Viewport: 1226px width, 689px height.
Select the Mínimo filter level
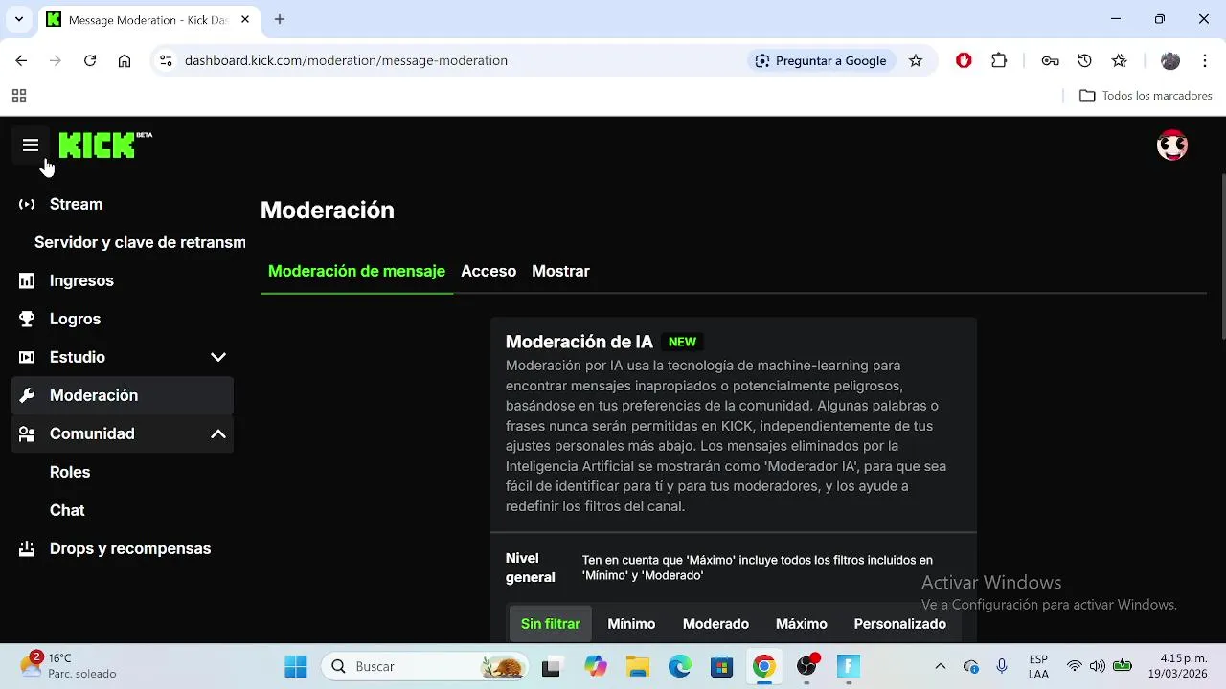point(631,624)
